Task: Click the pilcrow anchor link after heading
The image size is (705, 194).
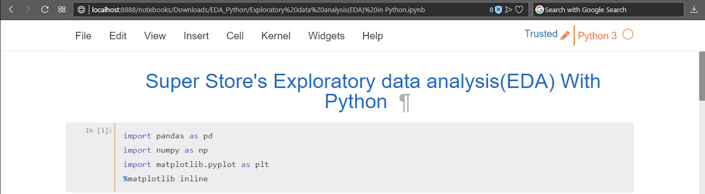Action: 404,103
